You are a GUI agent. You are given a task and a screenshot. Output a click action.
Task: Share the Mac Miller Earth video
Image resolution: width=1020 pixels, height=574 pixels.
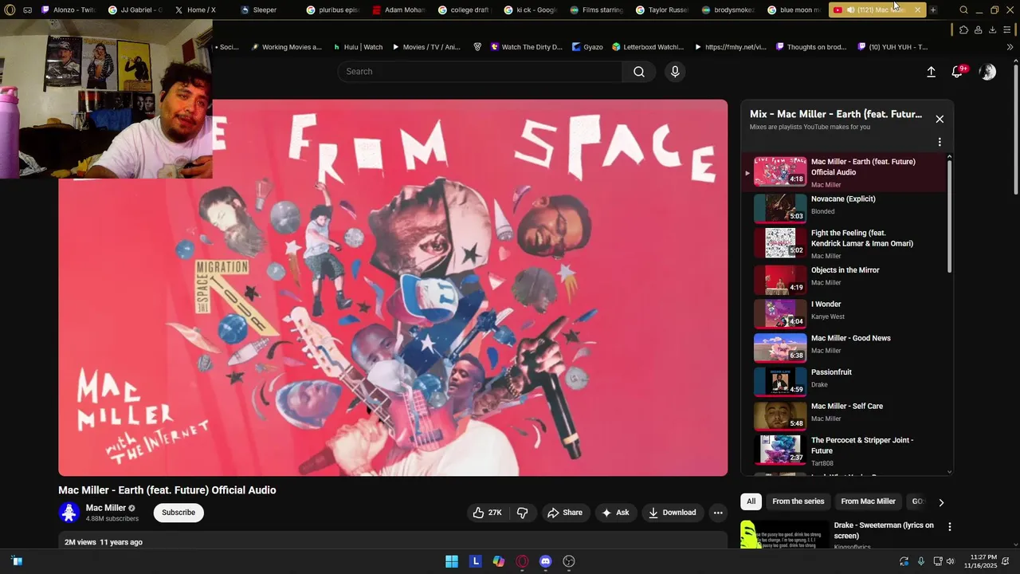(565, 513)
